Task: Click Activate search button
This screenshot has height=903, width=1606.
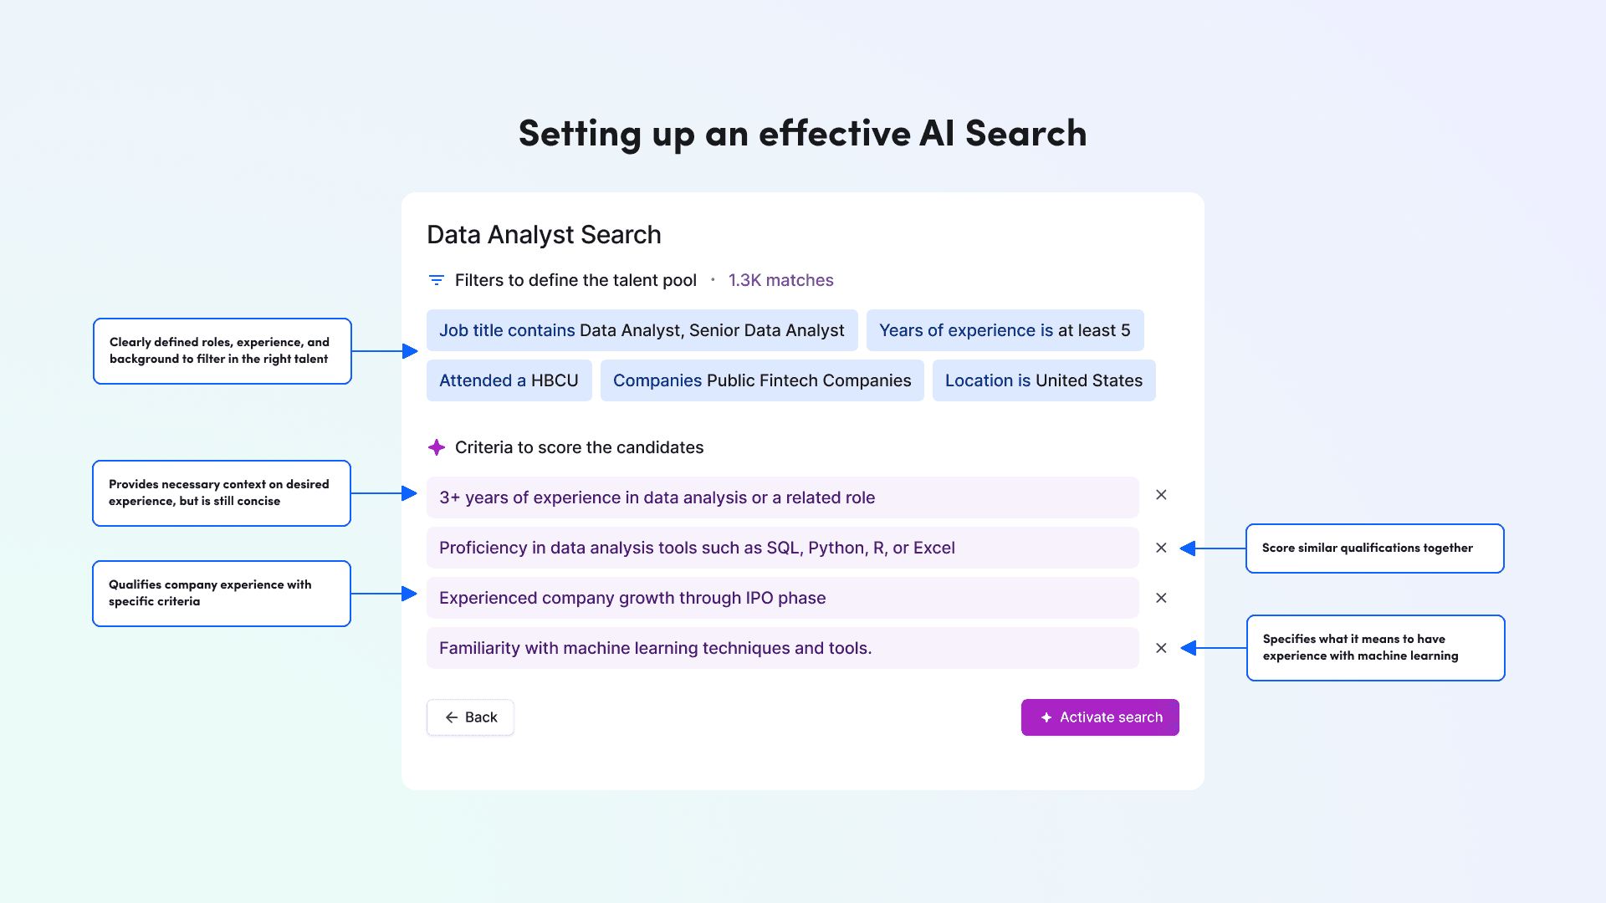Action: pos(1100,717)
